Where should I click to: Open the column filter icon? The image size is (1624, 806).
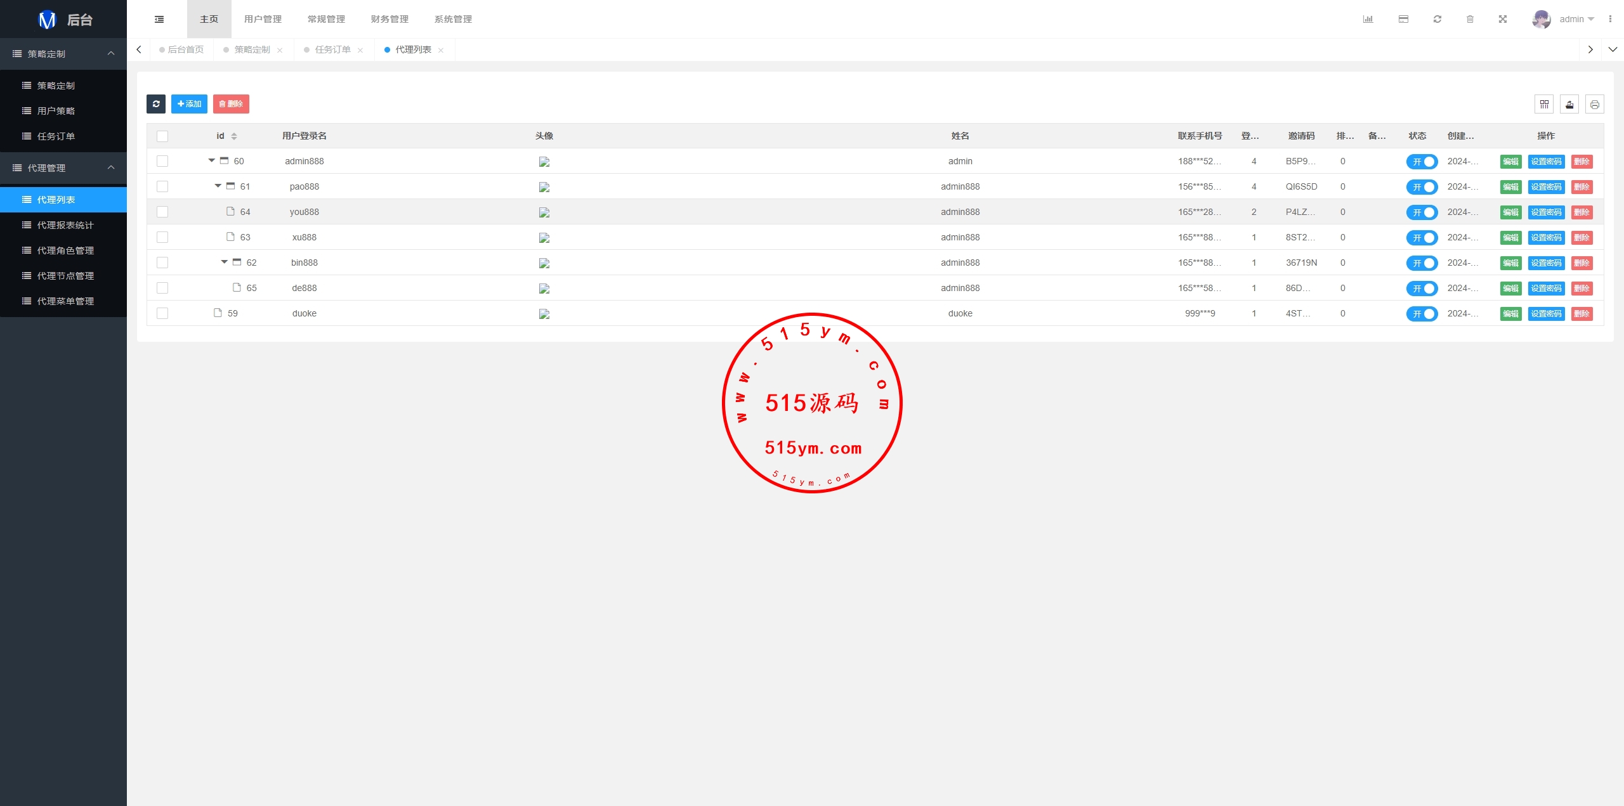click(x=1544, y=104)
